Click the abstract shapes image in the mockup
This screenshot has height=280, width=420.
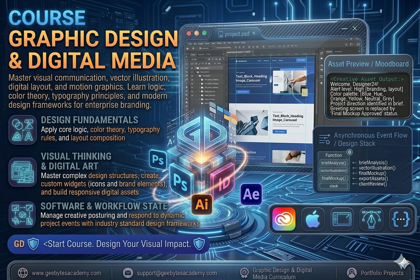click(252, 123)
